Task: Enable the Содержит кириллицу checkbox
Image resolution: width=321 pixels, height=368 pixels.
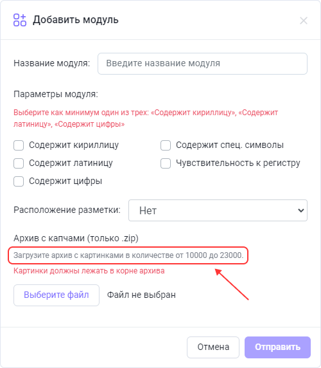Action: click(x=19, y=145)
